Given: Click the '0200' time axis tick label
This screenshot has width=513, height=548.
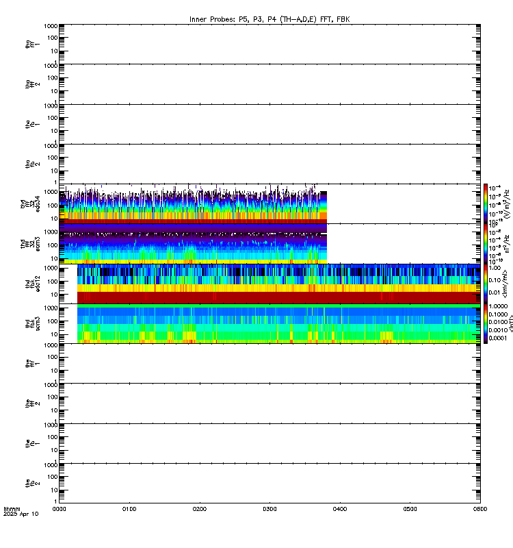Looking at the screenshot, I should 199,509.
